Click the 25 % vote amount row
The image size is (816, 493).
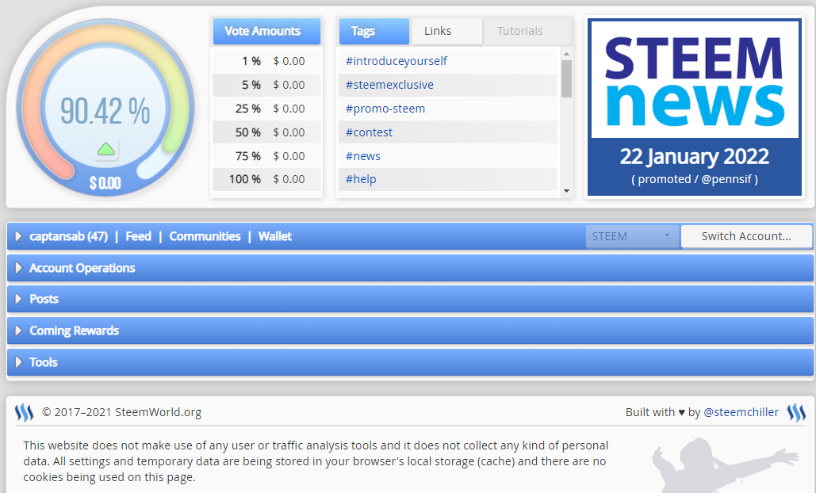(x=266, y=109)
